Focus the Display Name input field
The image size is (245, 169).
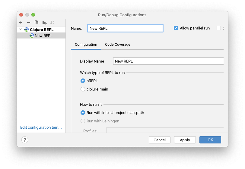[x=168, y=61]
